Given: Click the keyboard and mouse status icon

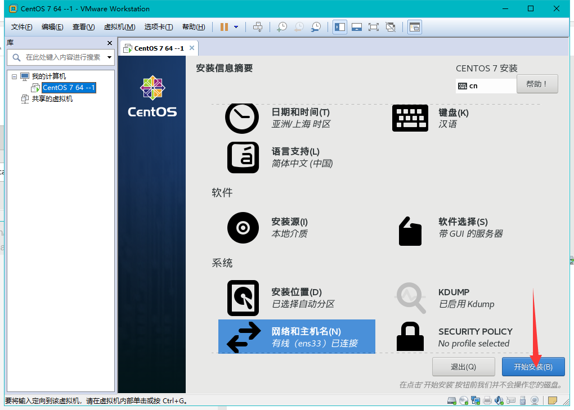Looking at the screenshot, I should point(510,401).
